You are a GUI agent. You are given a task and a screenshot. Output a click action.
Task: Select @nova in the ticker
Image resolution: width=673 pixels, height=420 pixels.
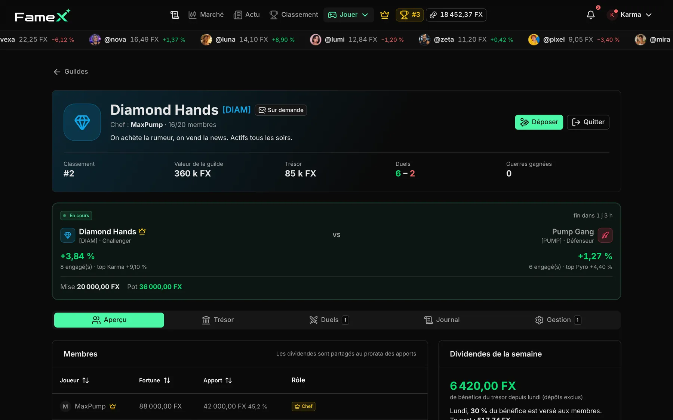(x=137, y=40)
